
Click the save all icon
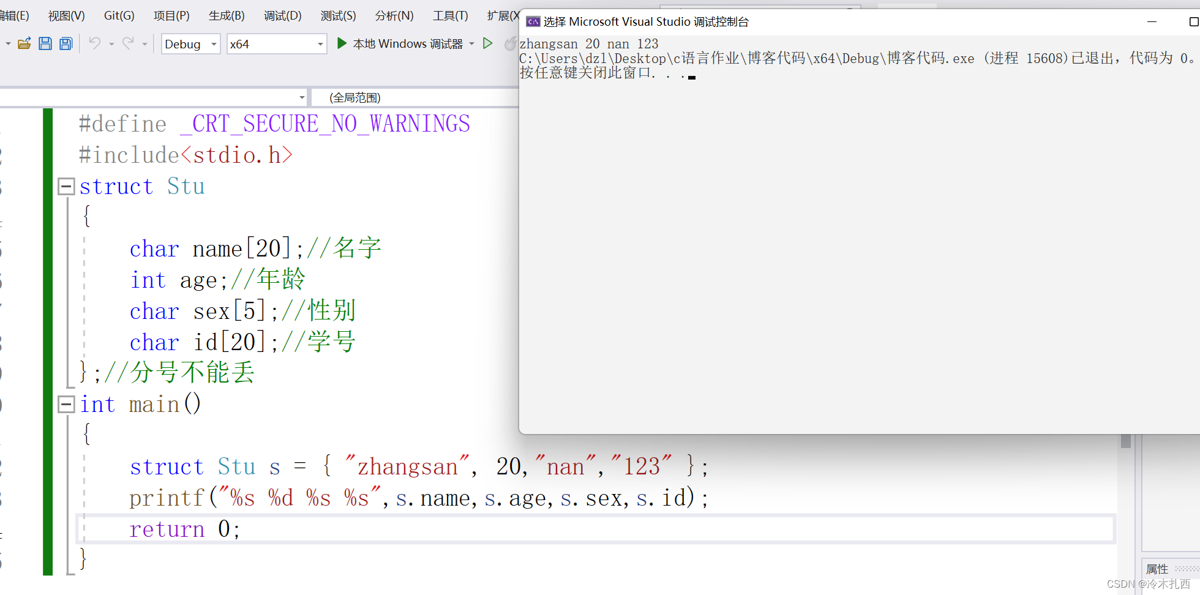pos(66,43)
